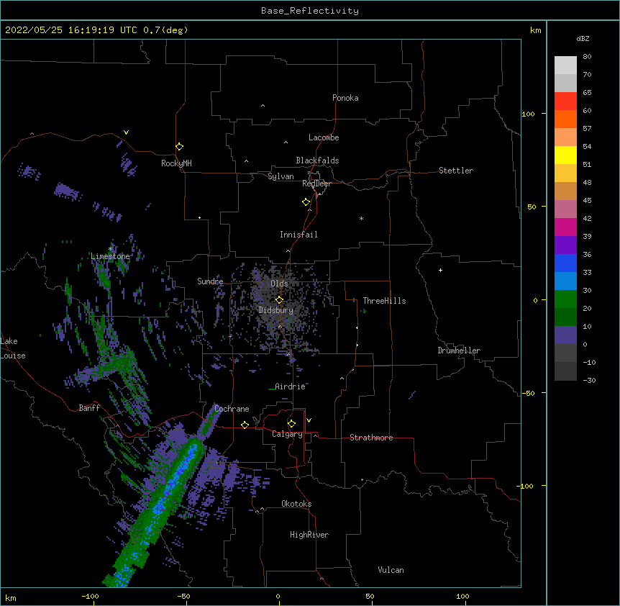620x606 pixels.
Task: Click the white plus marker north of Drumheller
Action: [440, 270]
